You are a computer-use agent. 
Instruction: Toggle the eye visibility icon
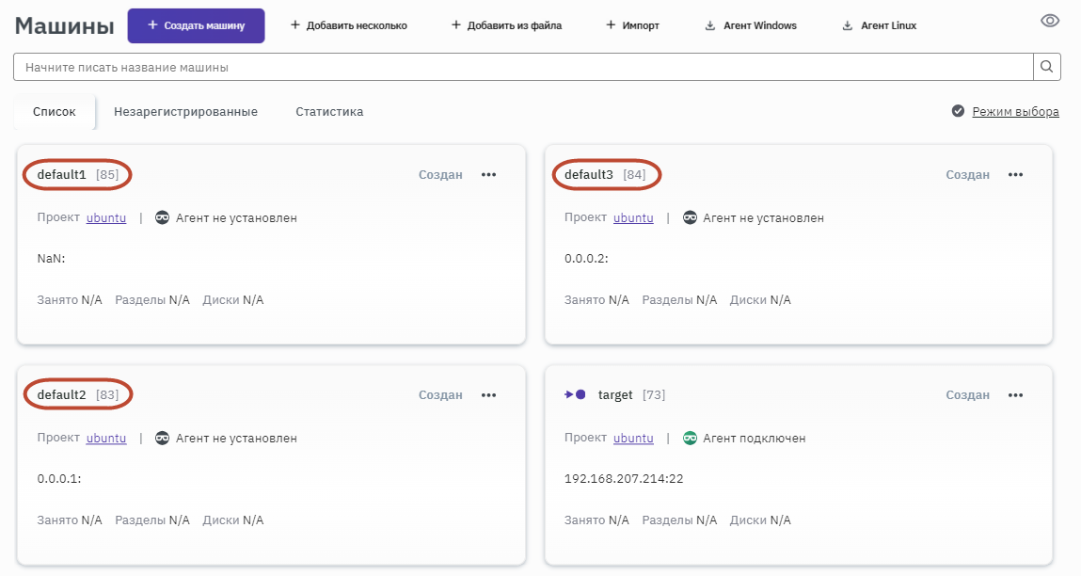(x=1050, y=22)
